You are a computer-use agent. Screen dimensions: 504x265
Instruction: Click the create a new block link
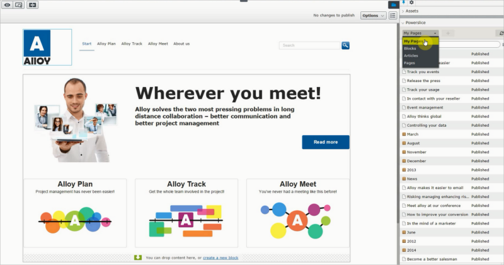220,257
